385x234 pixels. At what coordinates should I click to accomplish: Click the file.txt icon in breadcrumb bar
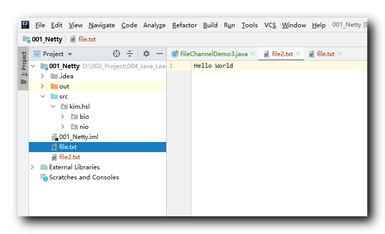[x=73, y=39]
